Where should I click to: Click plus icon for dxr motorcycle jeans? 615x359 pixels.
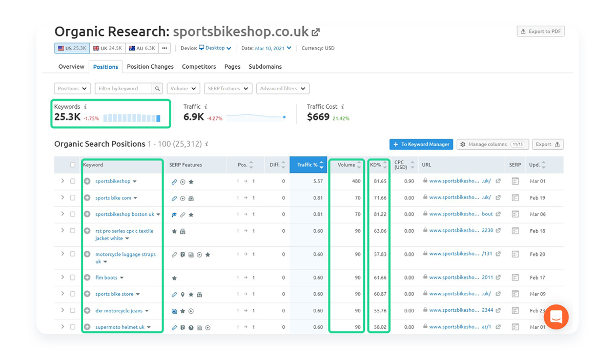pyautogui.click(x=87, y=310)
